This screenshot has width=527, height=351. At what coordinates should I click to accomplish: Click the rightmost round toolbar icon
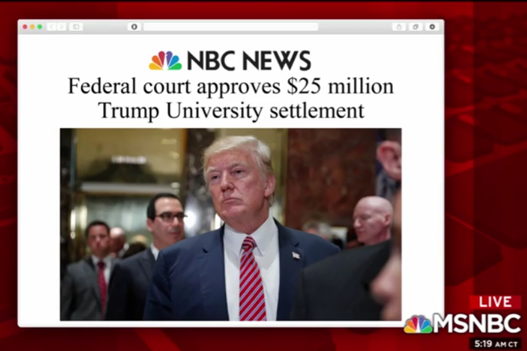coord(432,26)
